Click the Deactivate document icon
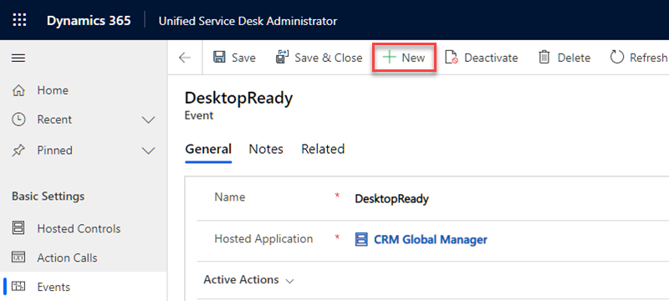The image size is (669, 301). coord(452,58)
